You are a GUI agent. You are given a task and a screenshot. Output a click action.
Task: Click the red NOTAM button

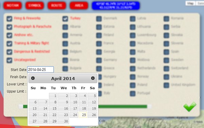(x=13, y=5)
